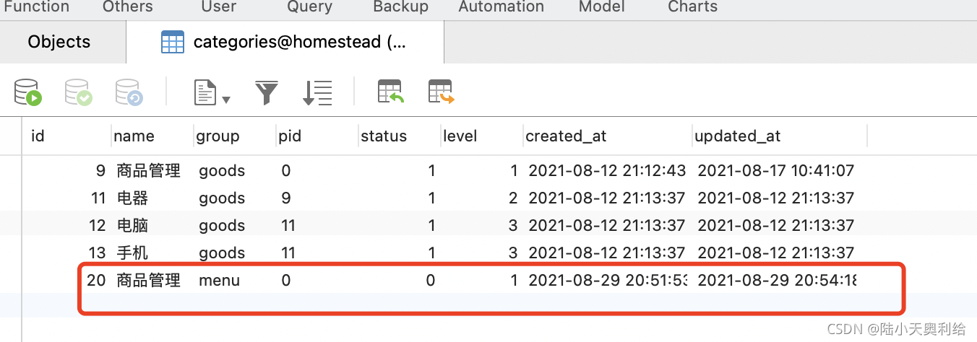Open the User toolbar item
Viewport: 977px width, 342px height.
pos(219,6)
